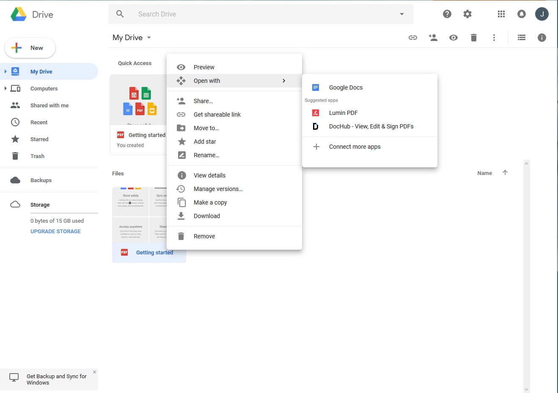Open file with Google Docs
558x393 pixels.
(345, 87)
